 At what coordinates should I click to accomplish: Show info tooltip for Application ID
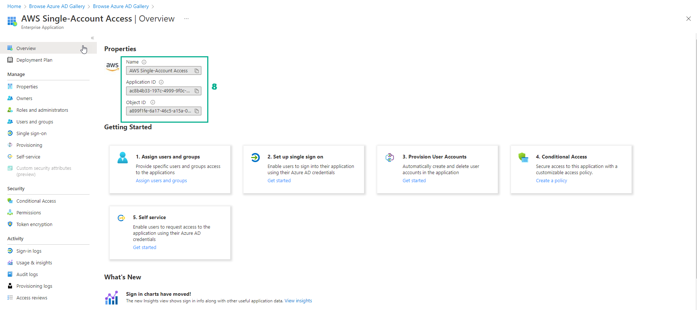pyautogui.click(x=161, y=82)
